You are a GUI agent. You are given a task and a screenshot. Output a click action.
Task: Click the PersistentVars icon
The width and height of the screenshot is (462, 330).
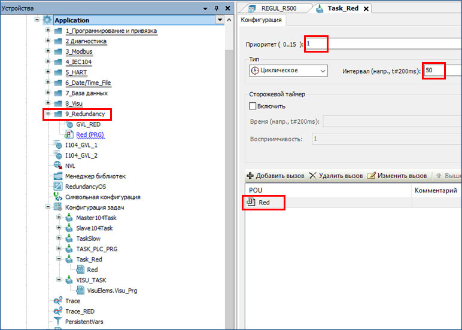point(58,322)
